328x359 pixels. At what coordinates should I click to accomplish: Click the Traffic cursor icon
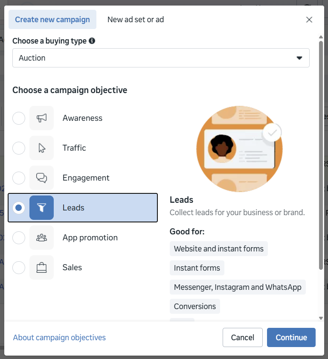tap(41, 148)
